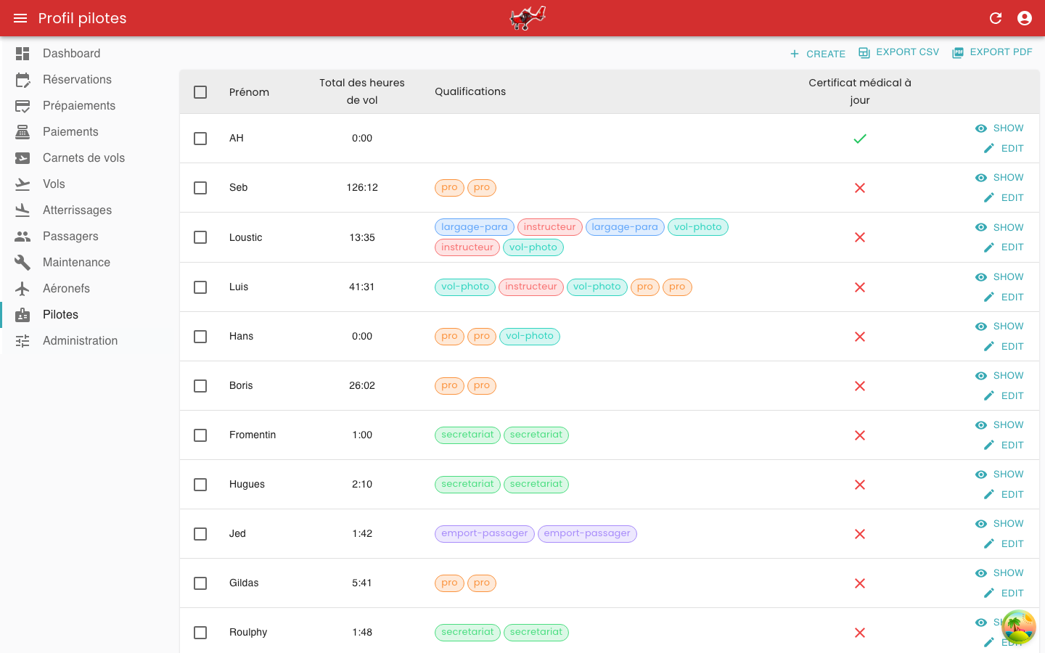Open the hamburger menu icon
Screen dimensions: 1045x653
pyautogui.click(x=20, y=18)
